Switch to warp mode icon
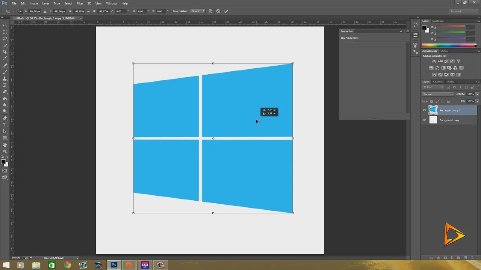This screenshot has height=270, width=481. tap(210, 11)
